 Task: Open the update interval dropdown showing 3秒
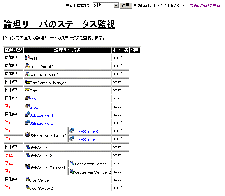106,6
